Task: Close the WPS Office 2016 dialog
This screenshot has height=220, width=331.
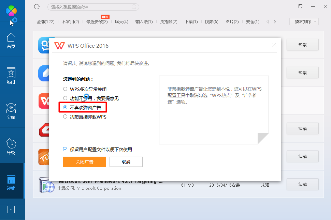Action: [274, 45]
